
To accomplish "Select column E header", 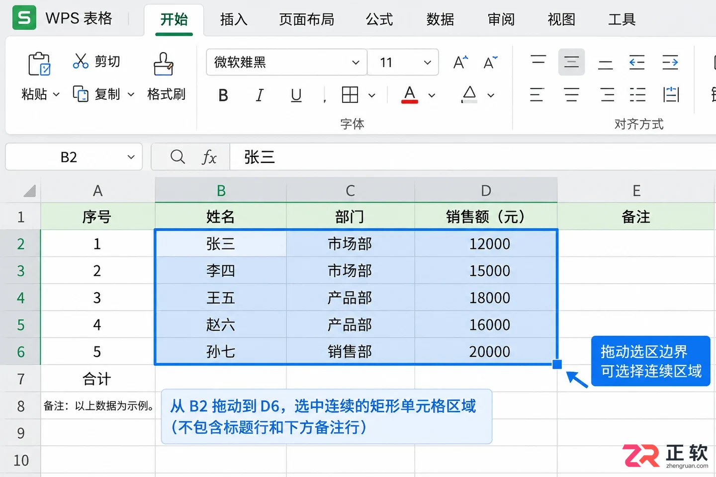I will (636, 190).
